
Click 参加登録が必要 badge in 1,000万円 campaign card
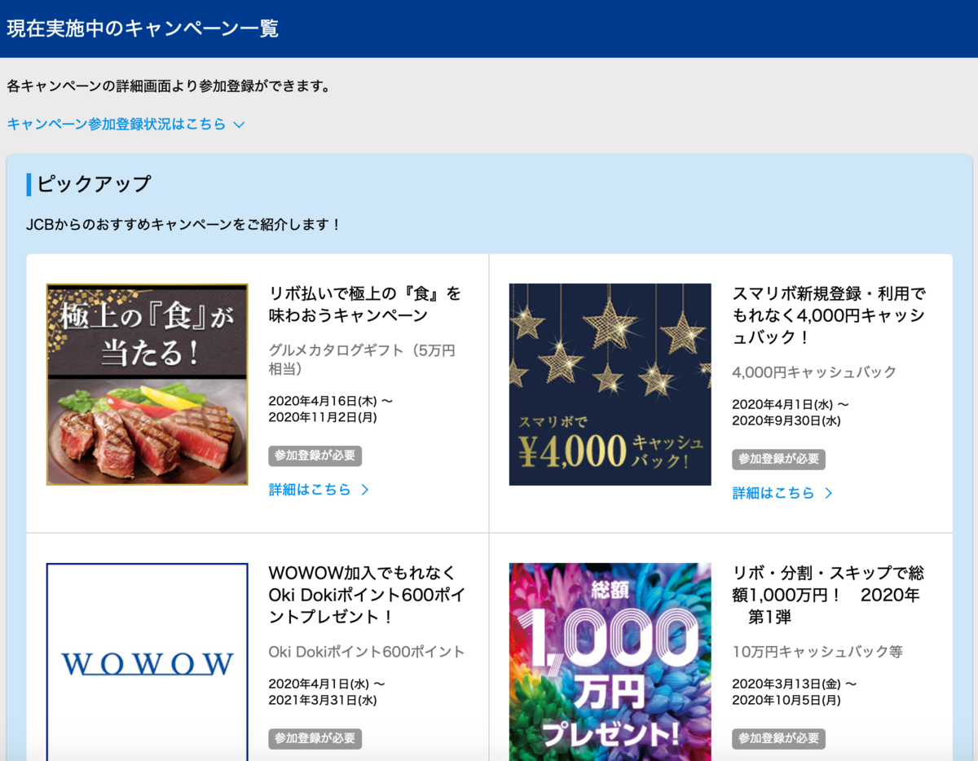coord(778,739)
